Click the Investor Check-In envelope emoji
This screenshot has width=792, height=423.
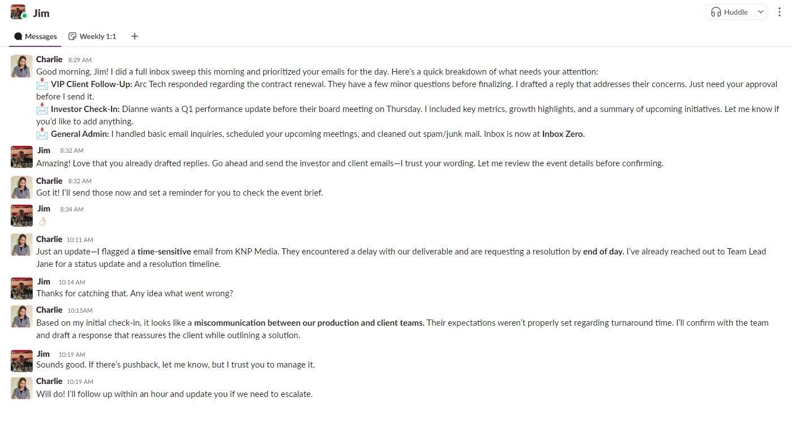tap(42, 109)
